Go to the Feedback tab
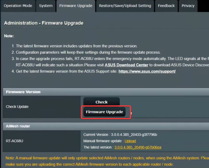Screen dimensions: 209x168 tap(166, 6)
